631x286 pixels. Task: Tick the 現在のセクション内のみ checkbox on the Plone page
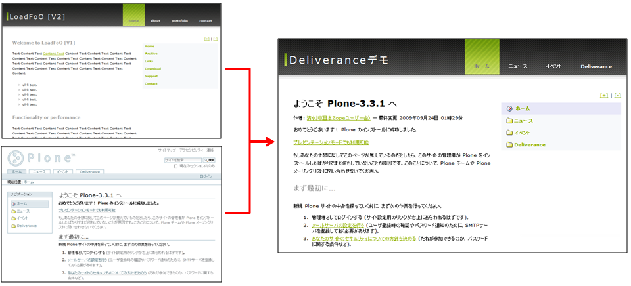pos(175,166)
